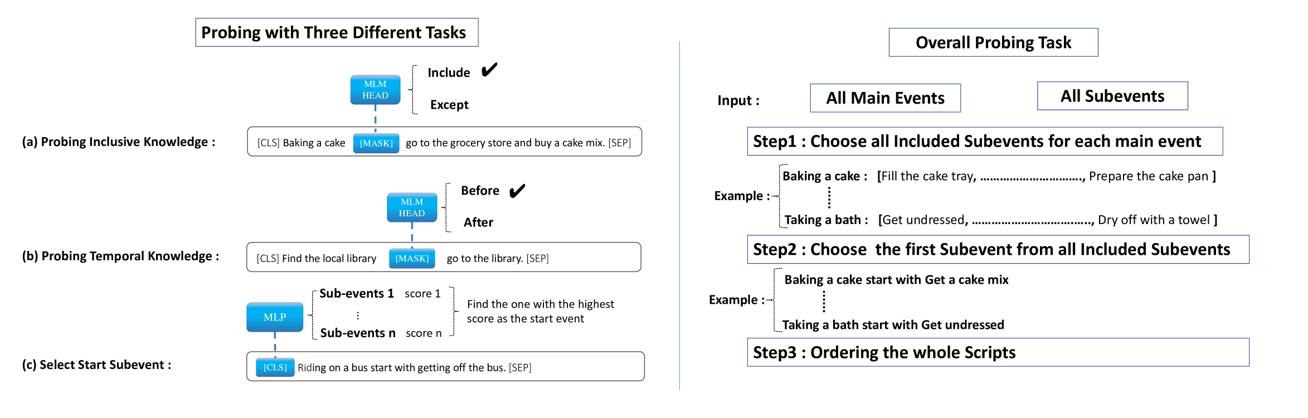Click the [MASK] token after 'Find the local library'
Image resolution: width=1308 pixels, height=418 pixels.
point(412,259)
